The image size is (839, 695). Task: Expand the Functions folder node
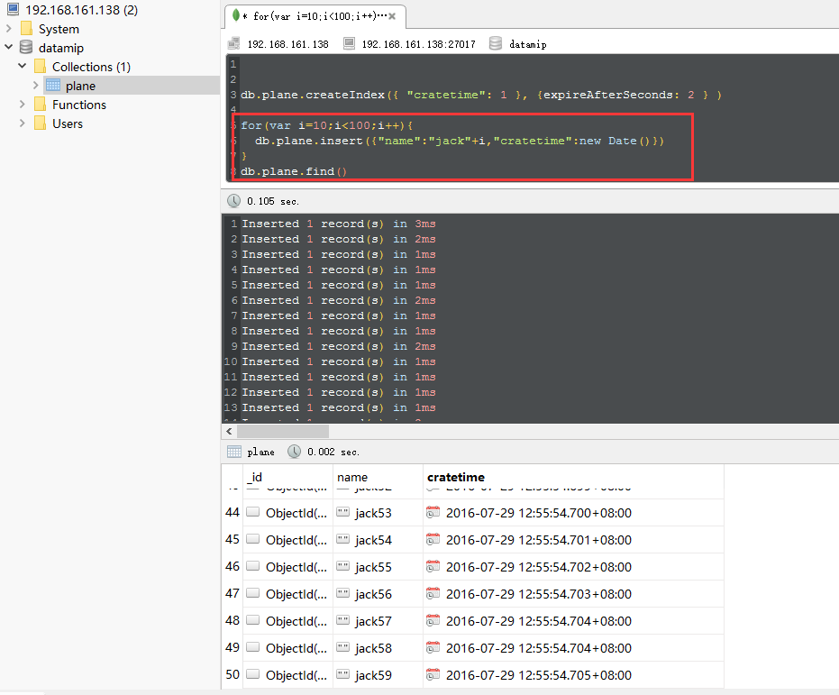[23, 105]
